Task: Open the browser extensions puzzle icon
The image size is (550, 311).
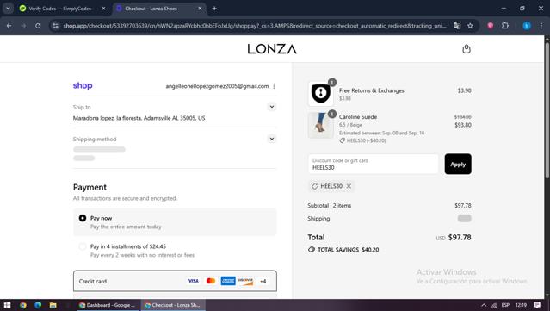Action: 504,26
